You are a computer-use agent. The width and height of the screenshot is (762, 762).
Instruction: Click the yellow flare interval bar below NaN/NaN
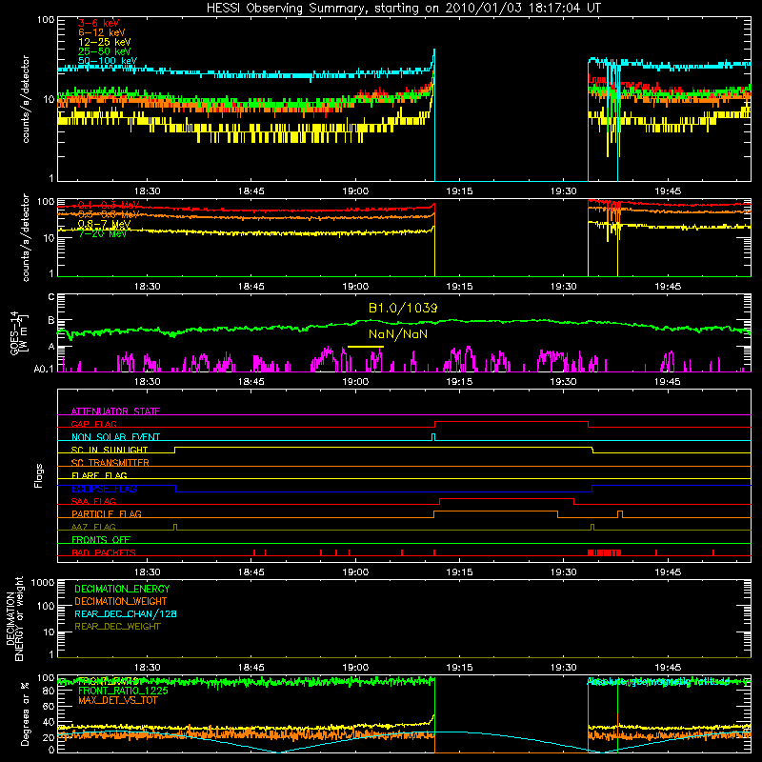click(366, 347)
